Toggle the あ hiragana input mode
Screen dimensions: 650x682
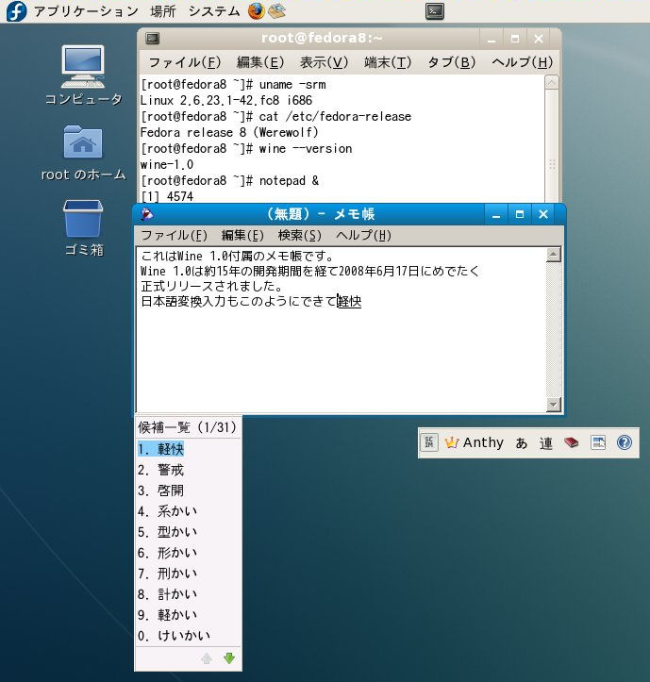(521, 443)
